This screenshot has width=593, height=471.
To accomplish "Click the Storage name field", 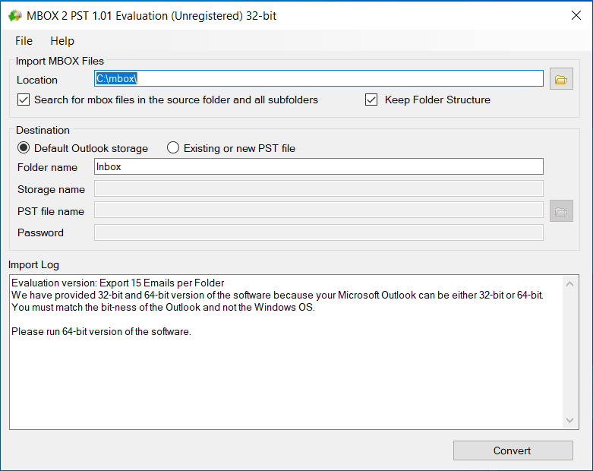I will click(319, 188).
